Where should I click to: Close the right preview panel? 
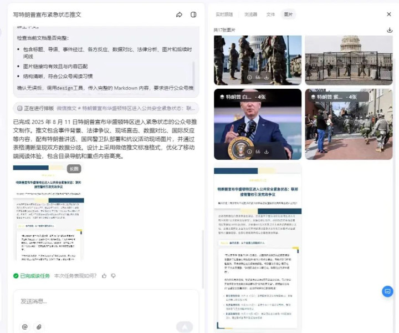pos(389,14)
